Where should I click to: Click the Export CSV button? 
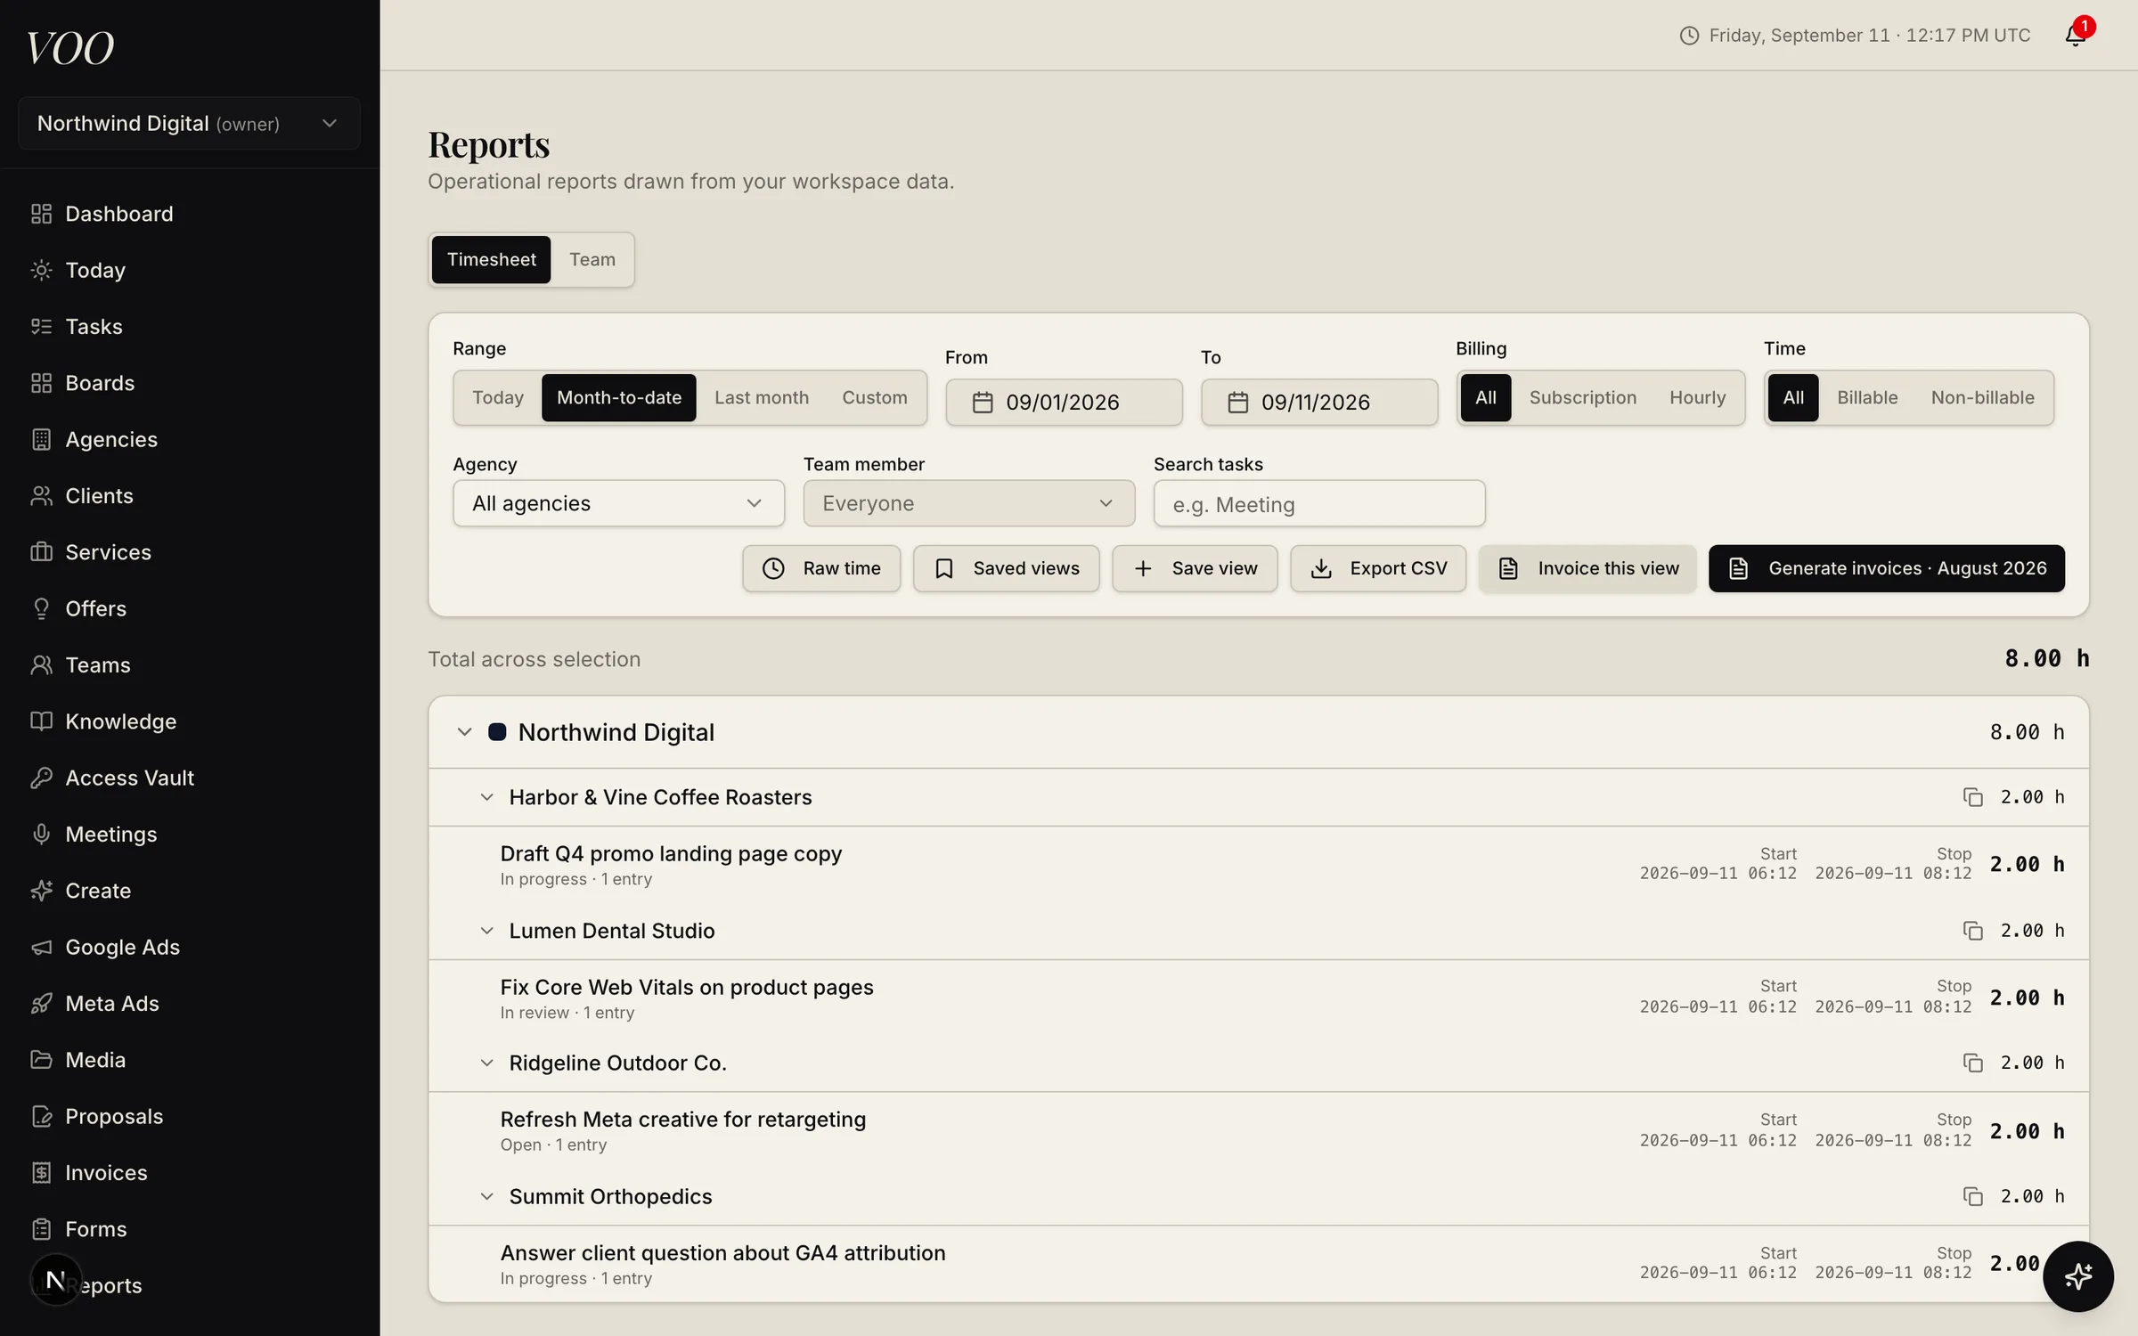click(x=1378, y=568)
